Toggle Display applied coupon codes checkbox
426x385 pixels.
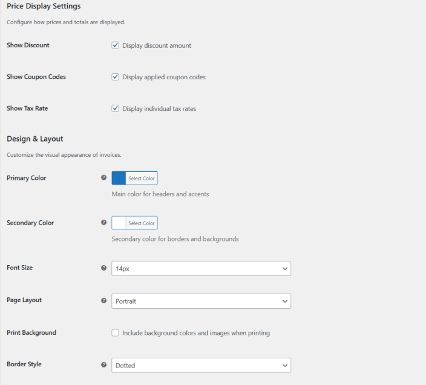pyautogui.click(x=115, y=77)
